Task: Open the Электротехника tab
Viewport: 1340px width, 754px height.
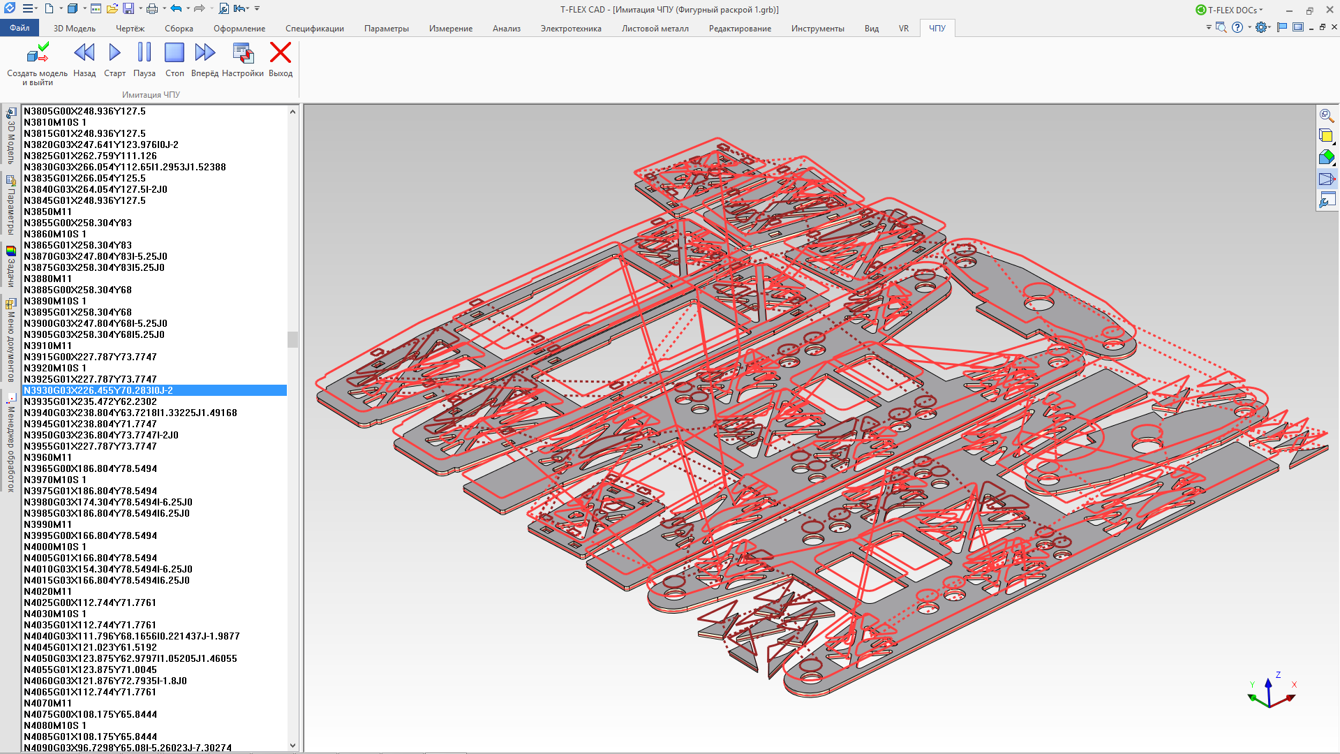Action: point(571,29)
